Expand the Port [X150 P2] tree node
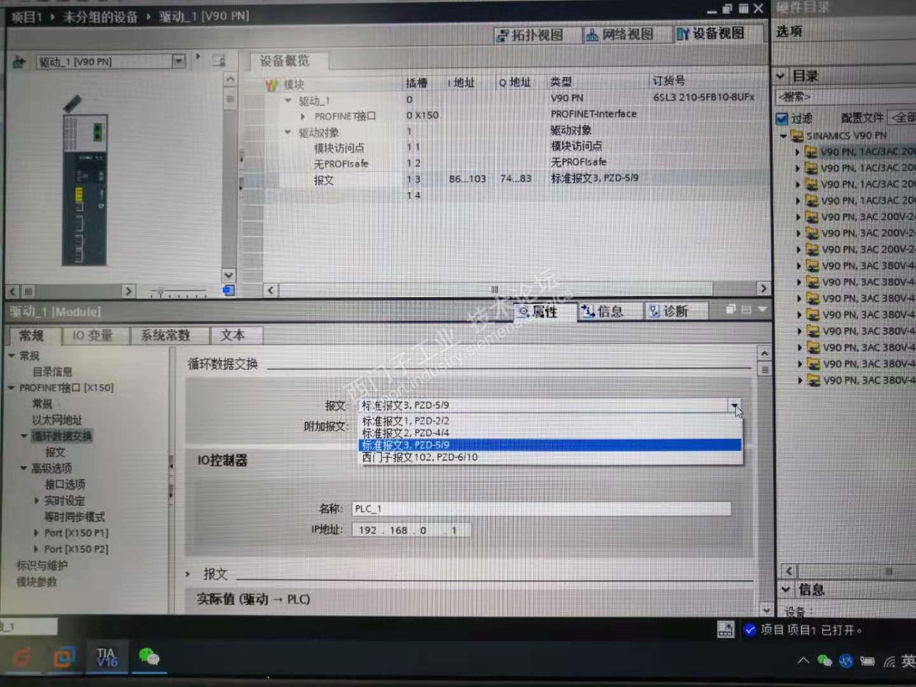The image size is (916, 687). point(36,548)
